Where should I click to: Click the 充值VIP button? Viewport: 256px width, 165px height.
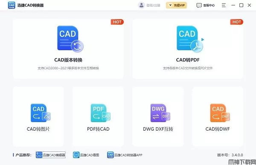pyautogui.click(x=176, y=5)
